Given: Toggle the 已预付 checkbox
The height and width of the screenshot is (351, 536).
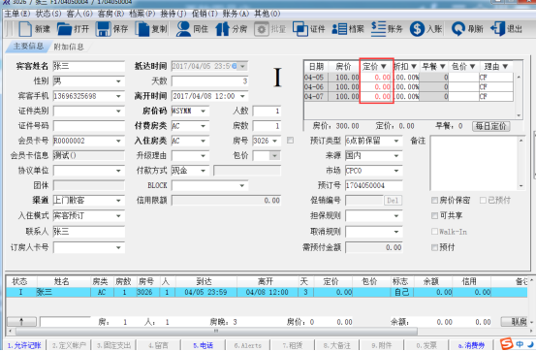Looking at the screenshot, I should coord(483,200).
